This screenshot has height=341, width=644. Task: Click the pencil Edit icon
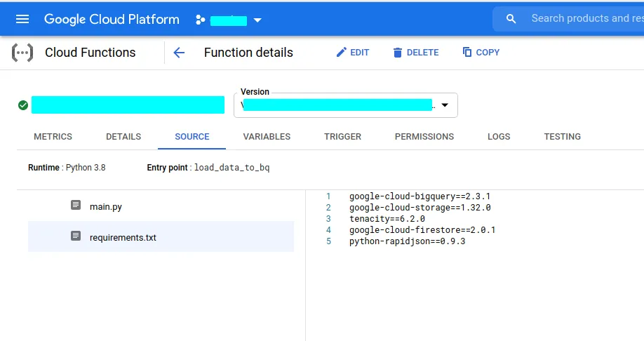coord(342,53)
